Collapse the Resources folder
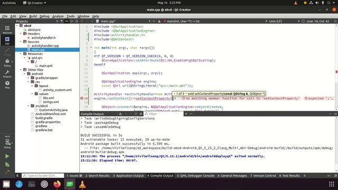338x190 pixels. coord(21,54)
